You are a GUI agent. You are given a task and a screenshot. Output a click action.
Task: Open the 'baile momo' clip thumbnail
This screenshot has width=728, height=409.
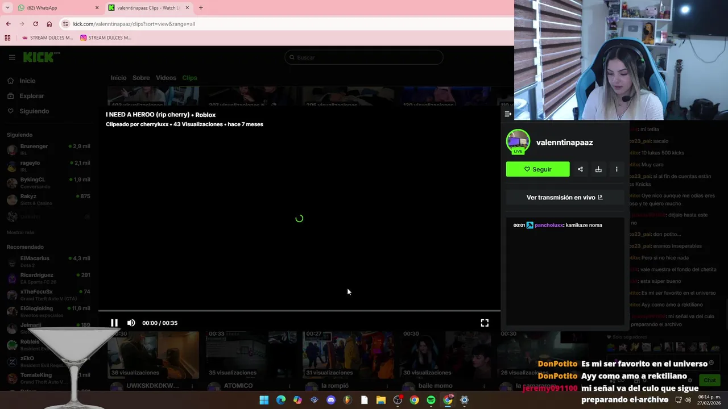click(x=445, y=354)
